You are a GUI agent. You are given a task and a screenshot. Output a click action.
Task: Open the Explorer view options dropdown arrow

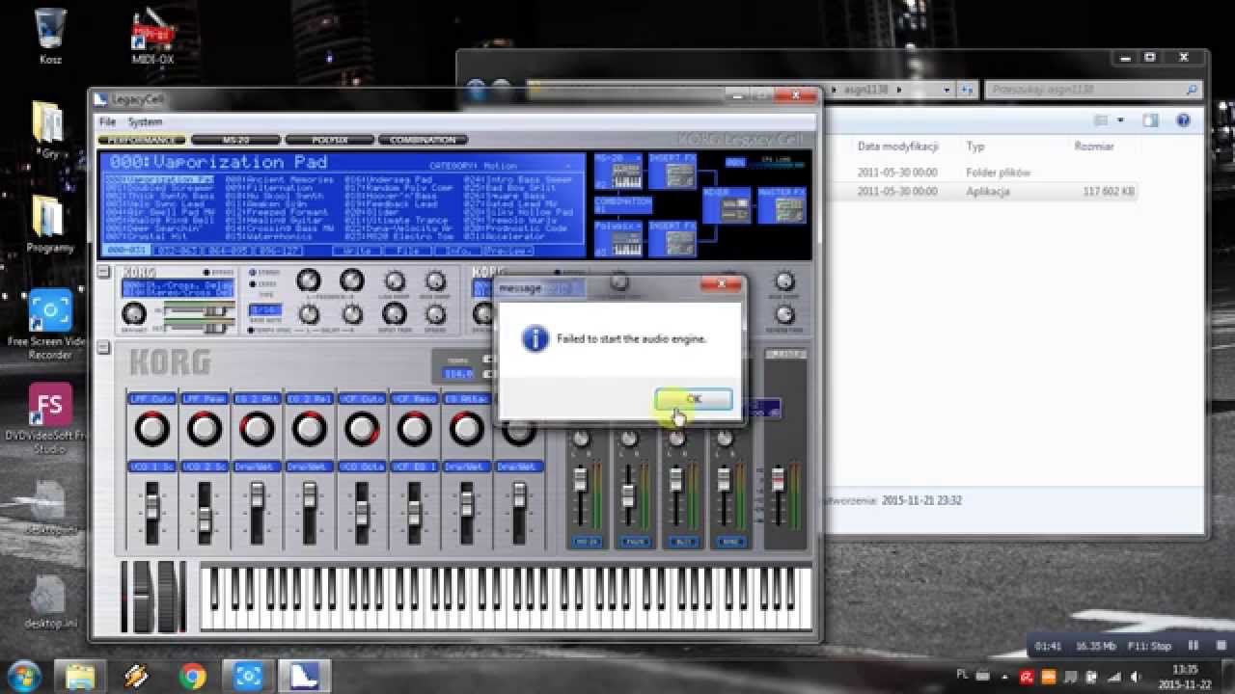tap(1120, 120)
